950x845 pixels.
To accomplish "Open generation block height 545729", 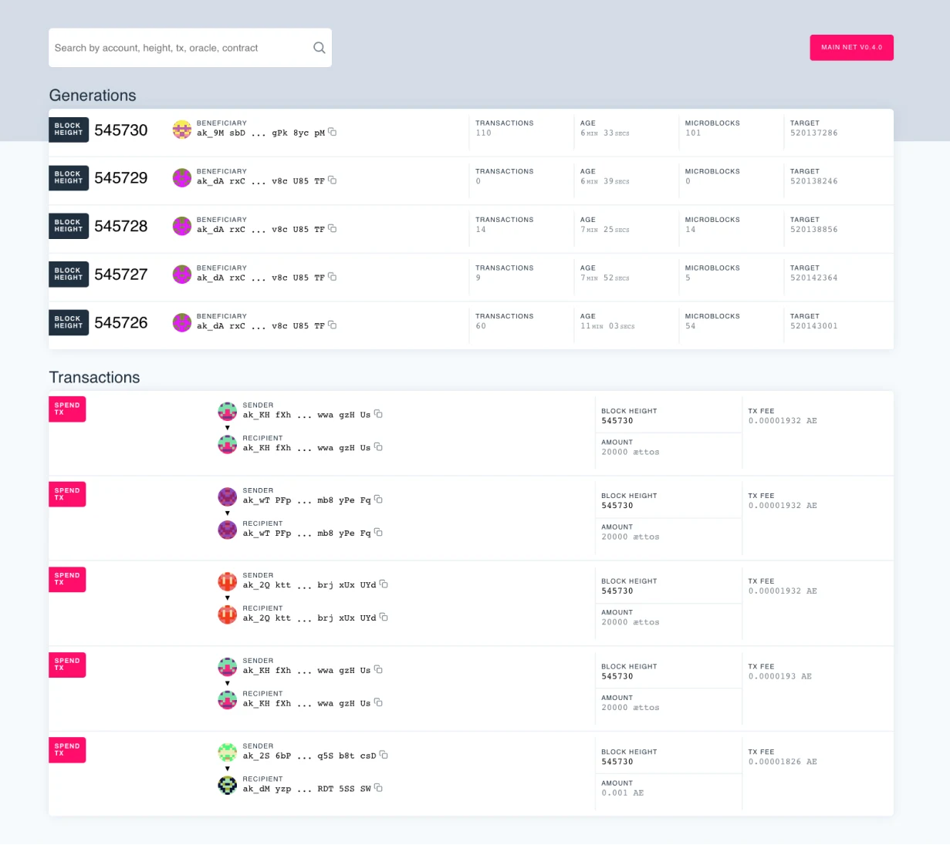I will tap(121, 178).
